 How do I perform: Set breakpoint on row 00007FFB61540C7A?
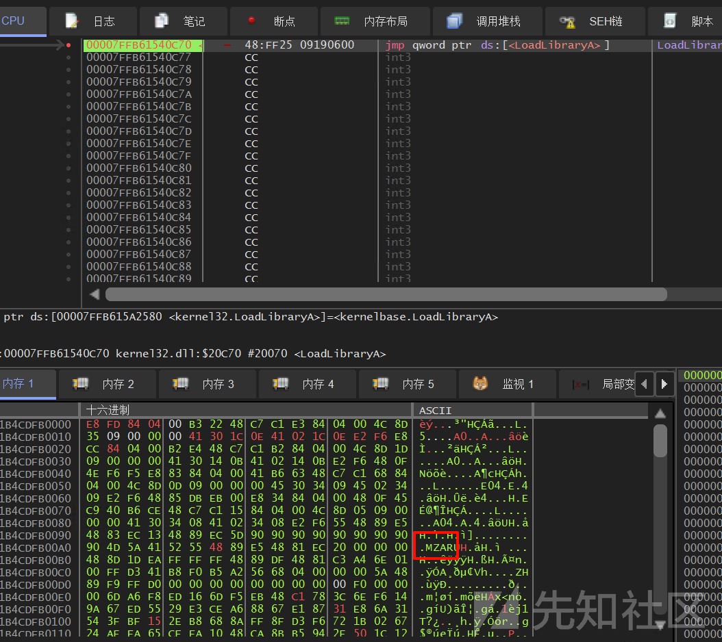click(x=69, y=94)
